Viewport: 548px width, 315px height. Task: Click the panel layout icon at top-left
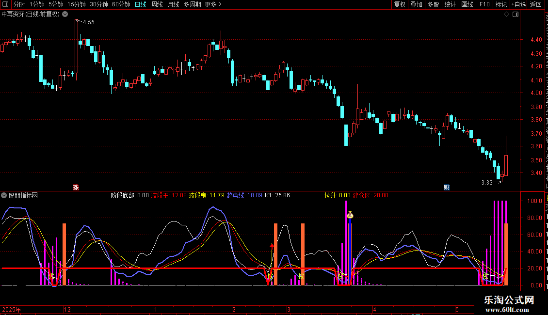pos(5,4)
